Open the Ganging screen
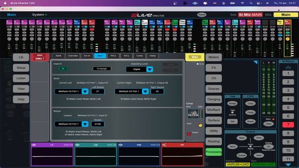The width and height of the screenshot is (299, 168). click(214, 99)
